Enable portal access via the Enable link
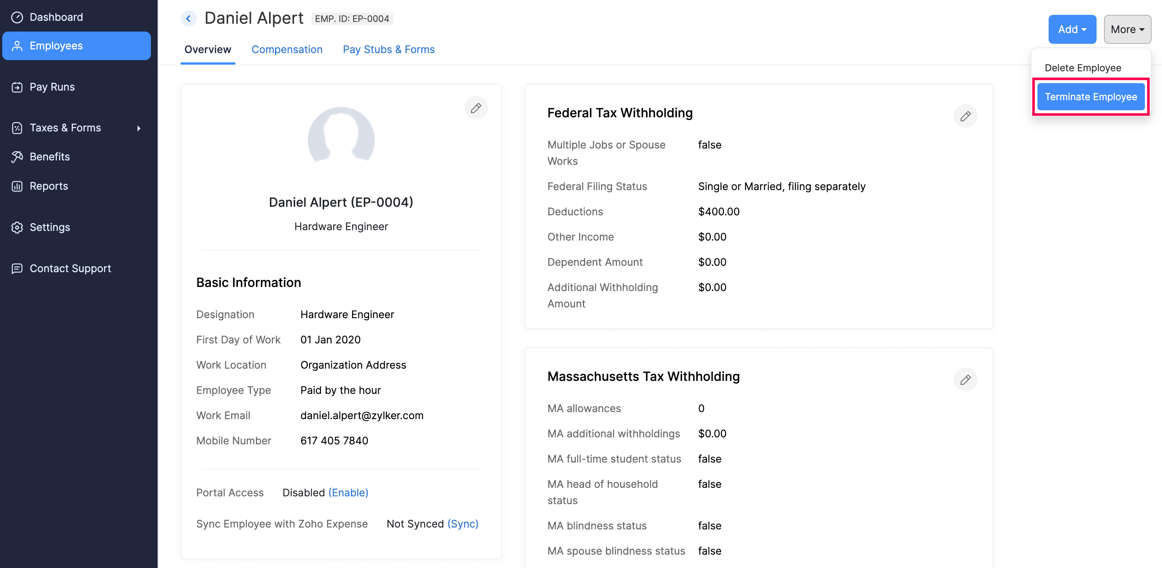This screenshot has height=568, width=1162. tap(348, 493)
